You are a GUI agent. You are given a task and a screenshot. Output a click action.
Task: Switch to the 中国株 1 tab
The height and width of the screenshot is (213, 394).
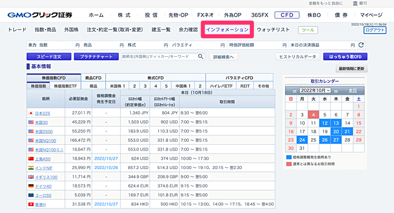[183, 86]
